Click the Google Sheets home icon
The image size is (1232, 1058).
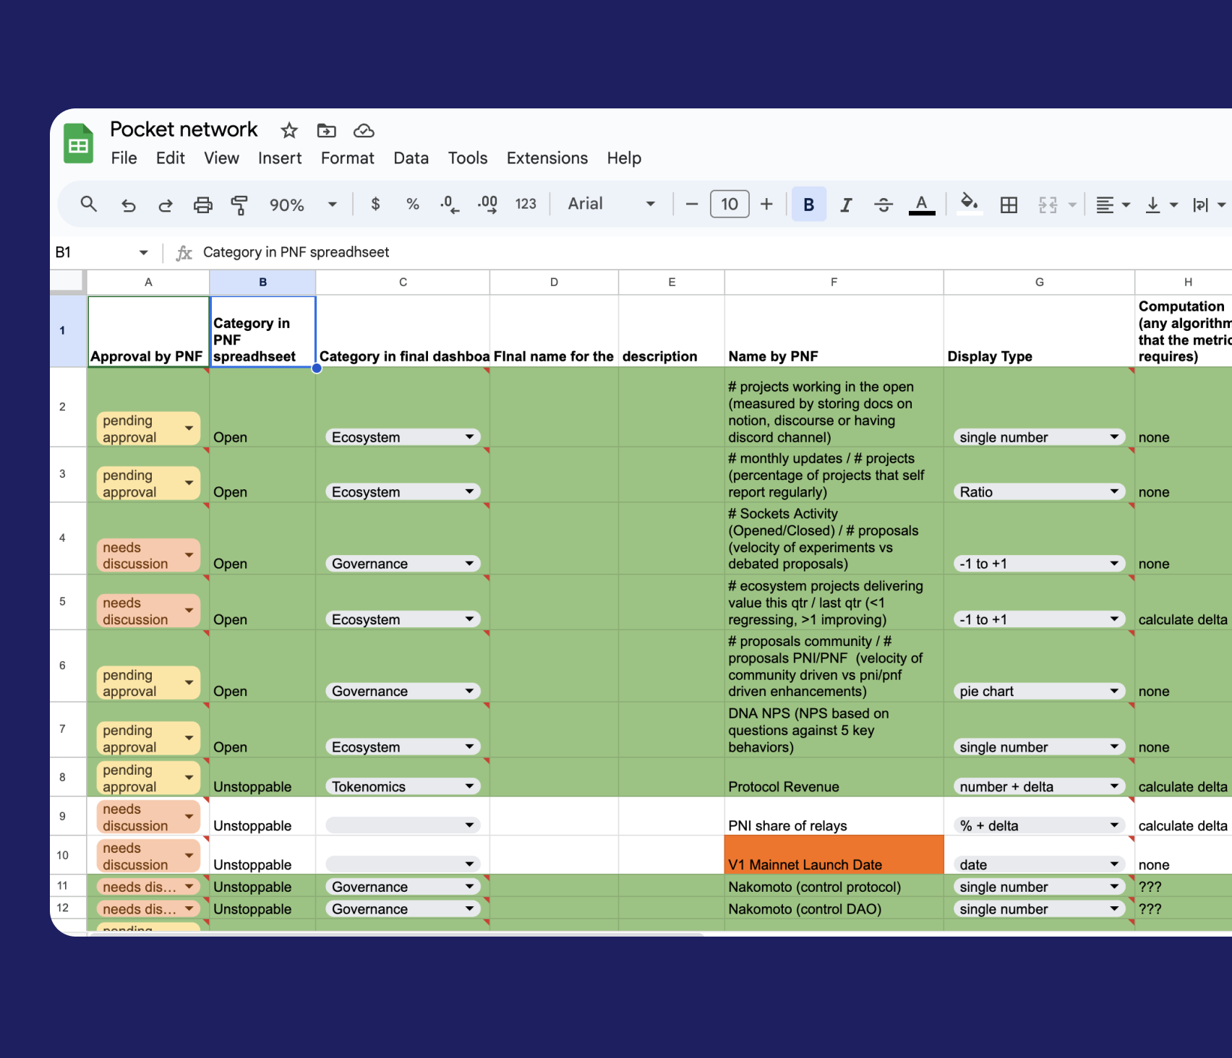point(78,143)
